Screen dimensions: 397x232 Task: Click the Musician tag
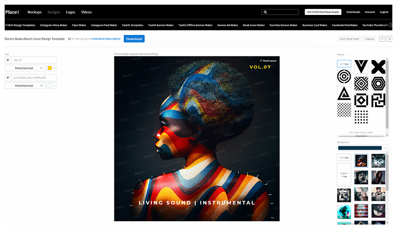click(x=369, y=39)
